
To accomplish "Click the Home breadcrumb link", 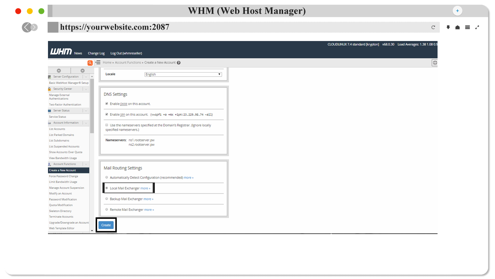I will [107, 63].
